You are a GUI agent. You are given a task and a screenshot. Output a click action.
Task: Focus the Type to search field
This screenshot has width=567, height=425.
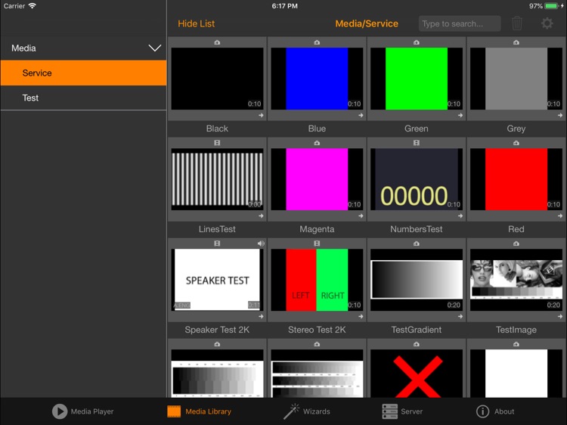[460, 24]
